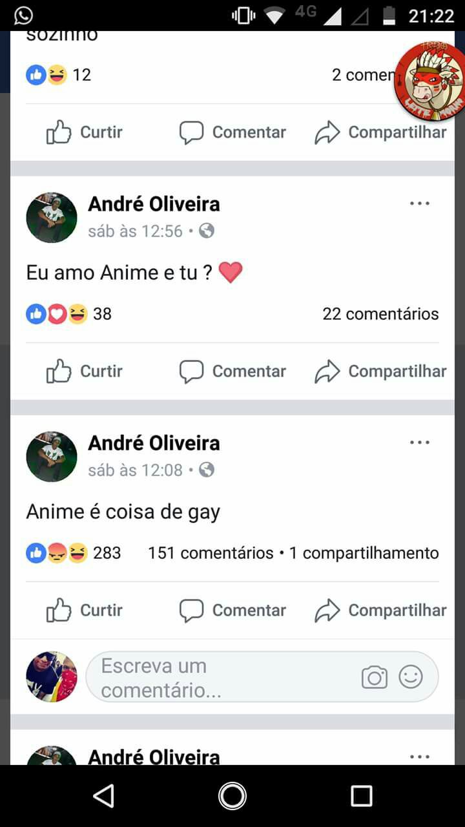The width and height of the screenshot is (465, 827).
Task: Open André Oliveira's profile picture on 12:56 post
Action: pyautogui.click(x=52, y=217)
